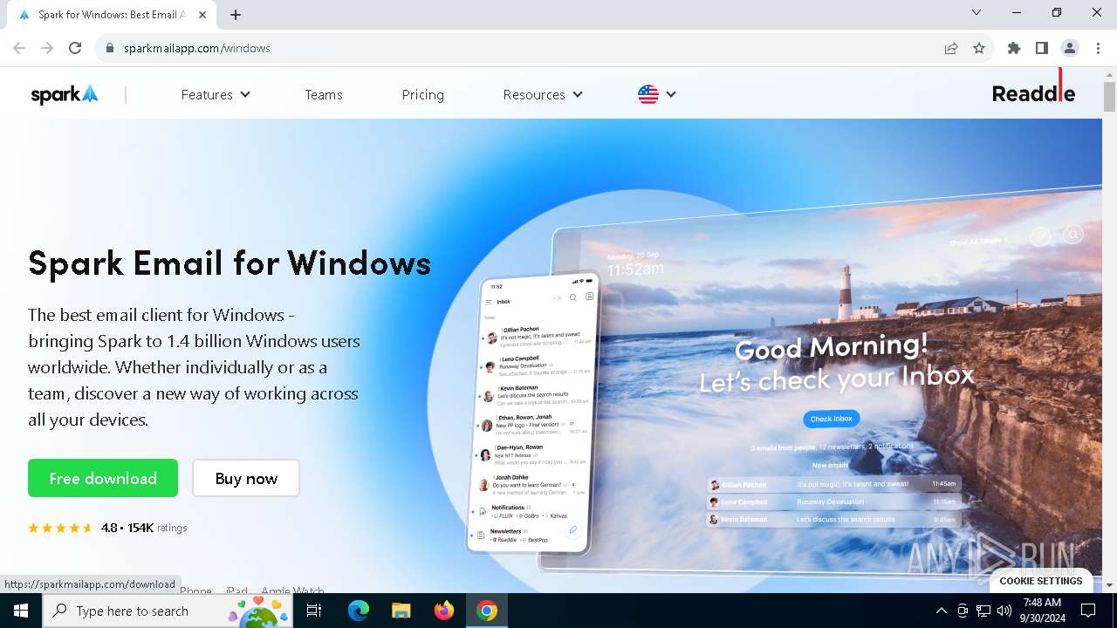Expand the Resources dropdown menu
Viewport: 1117px width, 628px height.
pyautogui.click(x=543, y=94)
